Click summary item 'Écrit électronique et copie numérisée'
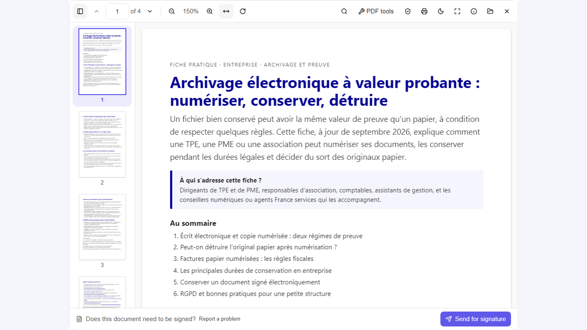 271,236
